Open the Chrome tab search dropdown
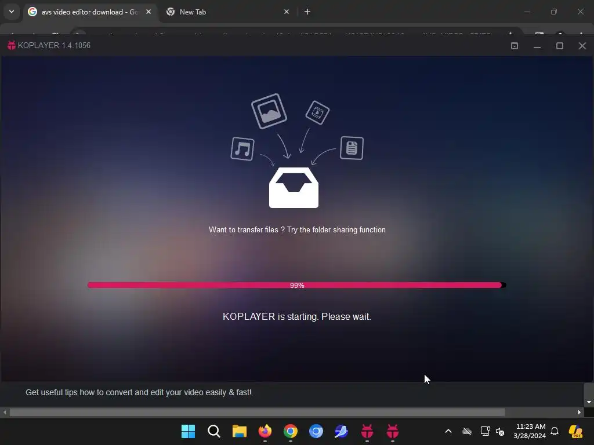The image size is (594, 445). [x=12, y=12]
